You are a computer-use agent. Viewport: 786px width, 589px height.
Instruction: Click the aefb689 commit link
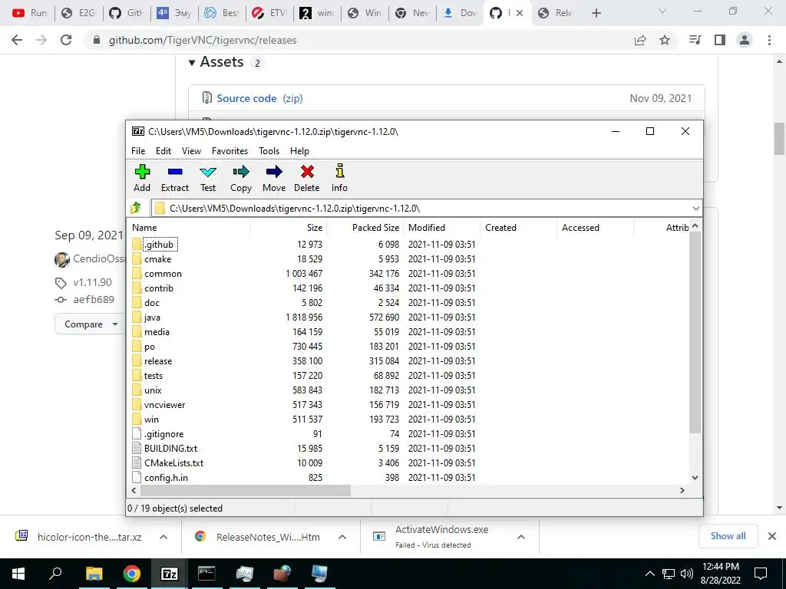tap(94, 300)
